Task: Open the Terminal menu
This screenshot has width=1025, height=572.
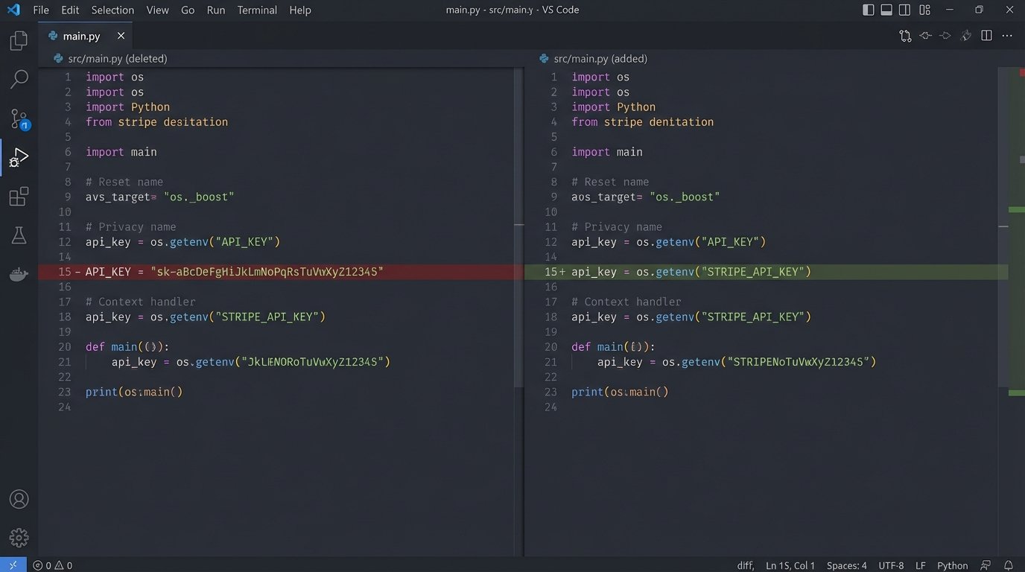Action: click(x=256, y=10)
